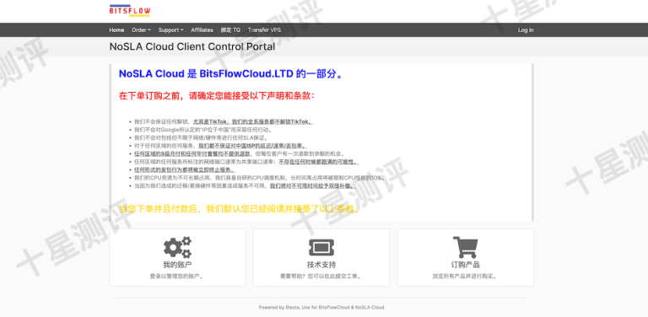Click the NoSLA Cloud Client Control Portal heading

pyautogui.click(x=192, y=46)
